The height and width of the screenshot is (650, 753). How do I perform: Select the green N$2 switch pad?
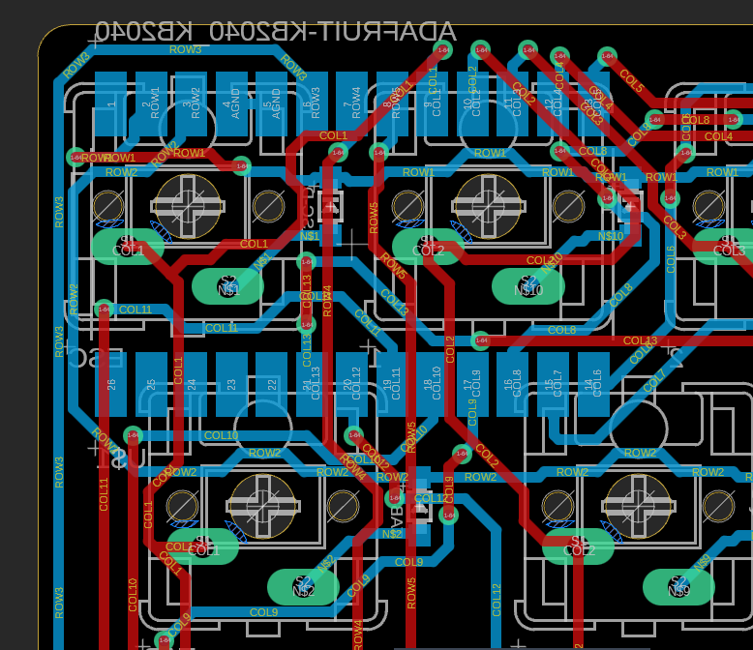[x=303, y=586]
